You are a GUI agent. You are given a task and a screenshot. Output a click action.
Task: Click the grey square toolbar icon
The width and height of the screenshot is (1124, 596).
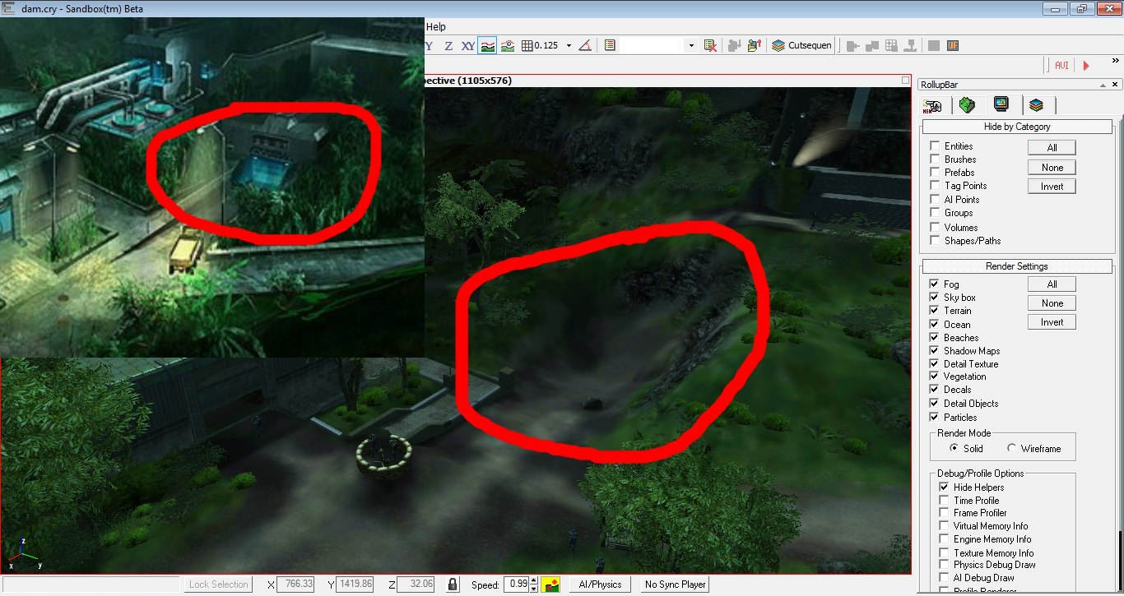click(934, 46)
